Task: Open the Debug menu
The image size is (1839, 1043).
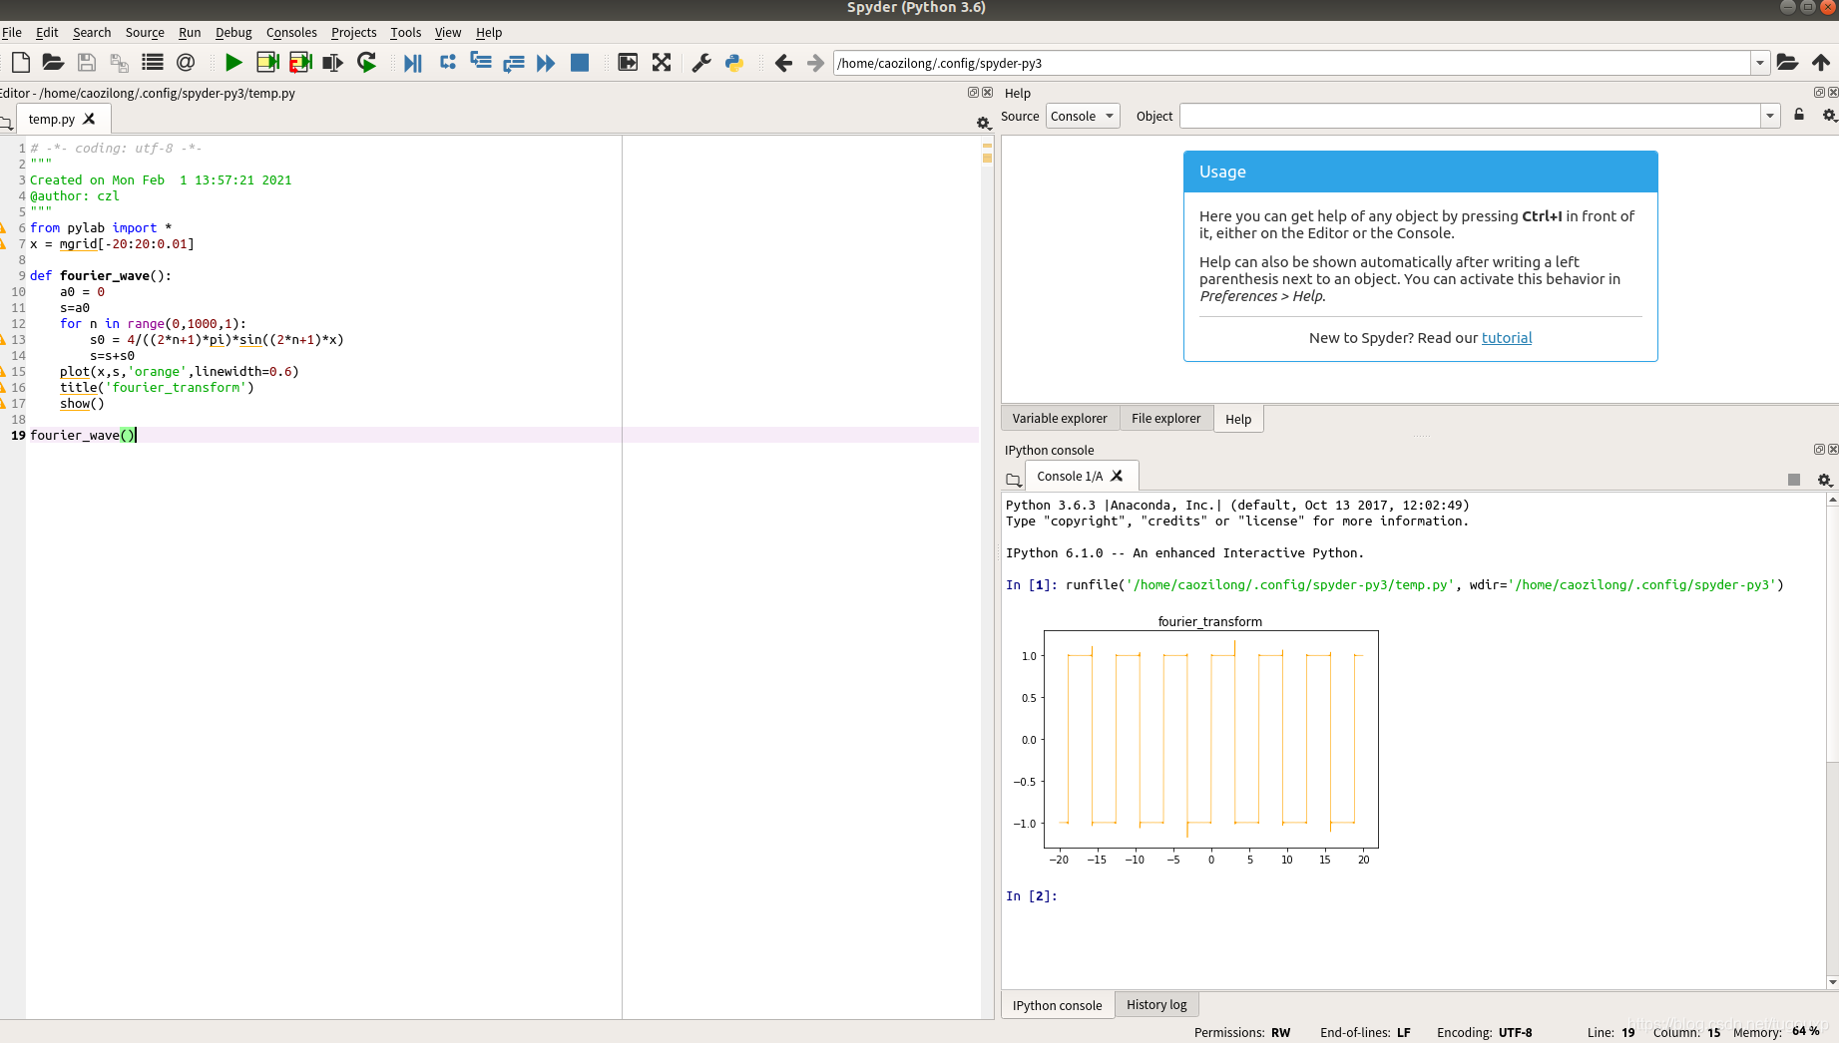Action: [x=233, y=32]
